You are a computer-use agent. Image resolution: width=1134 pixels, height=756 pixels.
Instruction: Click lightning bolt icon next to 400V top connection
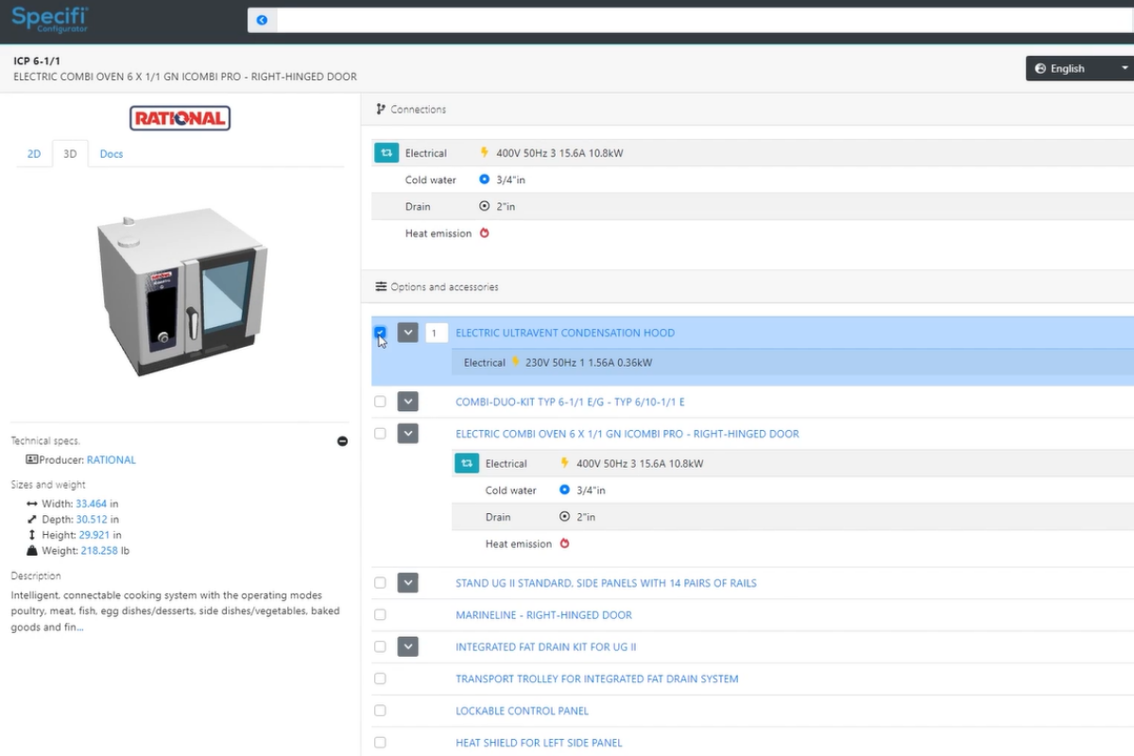click(485, 153)
